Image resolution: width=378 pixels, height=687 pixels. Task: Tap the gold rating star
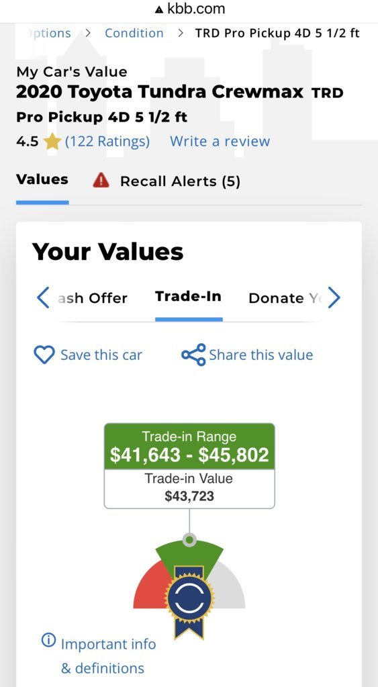point(52,142)
